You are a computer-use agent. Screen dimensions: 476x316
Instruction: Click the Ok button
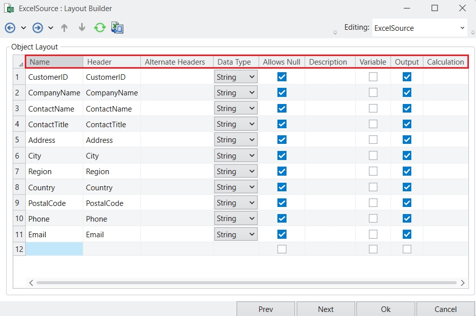click(386, 309)
